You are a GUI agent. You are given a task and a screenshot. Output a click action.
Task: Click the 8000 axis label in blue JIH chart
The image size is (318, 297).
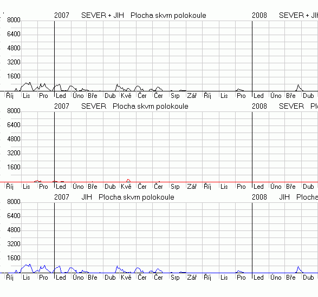(x=14, y=202)
